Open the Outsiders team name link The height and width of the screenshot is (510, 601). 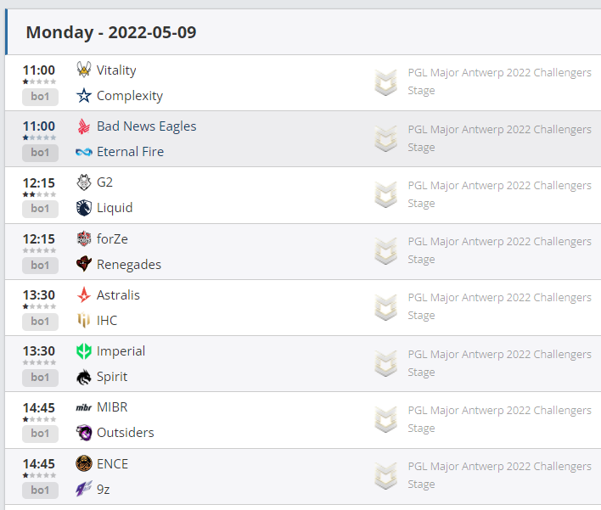point(126,433)
